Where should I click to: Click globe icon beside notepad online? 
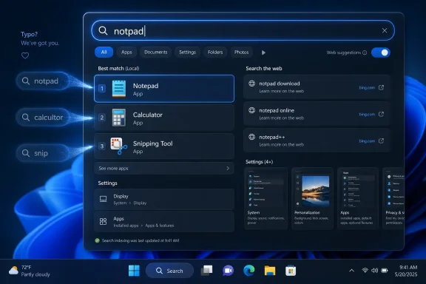tap(252, 110)
